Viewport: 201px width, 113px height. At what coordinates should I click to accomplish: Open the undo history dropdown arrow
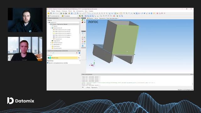[55, 13]
